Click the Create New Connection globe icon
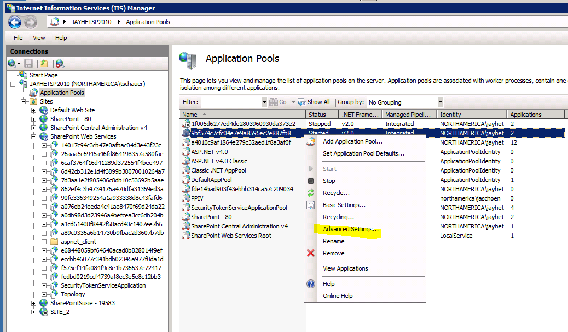 pyautogui.click(x=11, y=64)
